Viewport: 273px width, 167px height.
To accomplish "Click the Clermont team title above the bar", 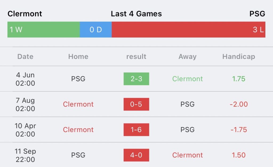I will [25, 14].
